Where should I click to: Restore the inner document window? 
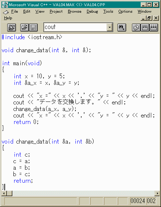point(149,18)
